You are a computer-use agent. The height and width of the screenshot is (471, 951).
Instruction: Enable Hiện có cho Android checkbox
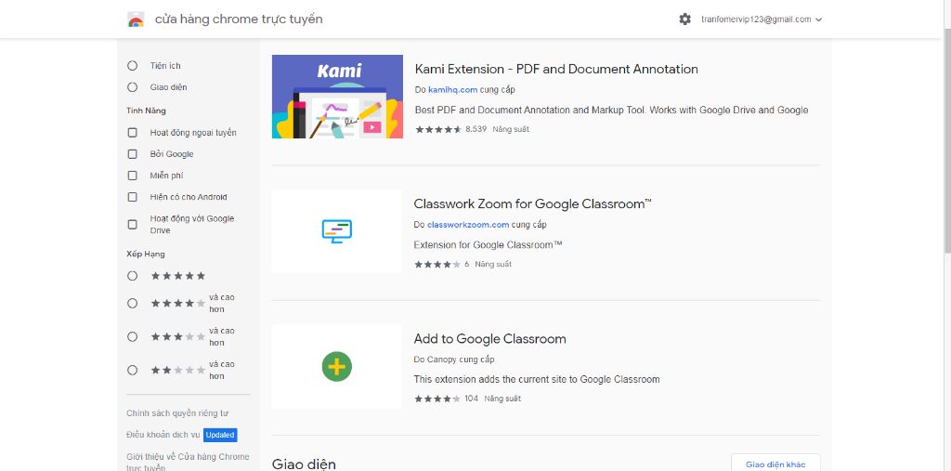coord(132,197)
